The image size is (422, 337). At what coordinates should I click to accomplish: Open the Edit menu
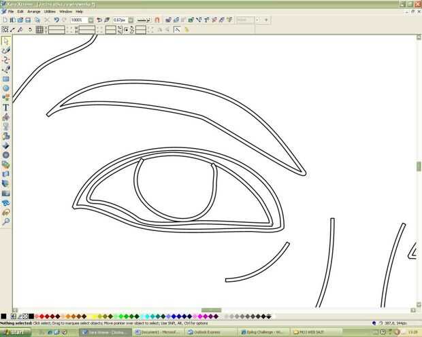click(20, 12)
